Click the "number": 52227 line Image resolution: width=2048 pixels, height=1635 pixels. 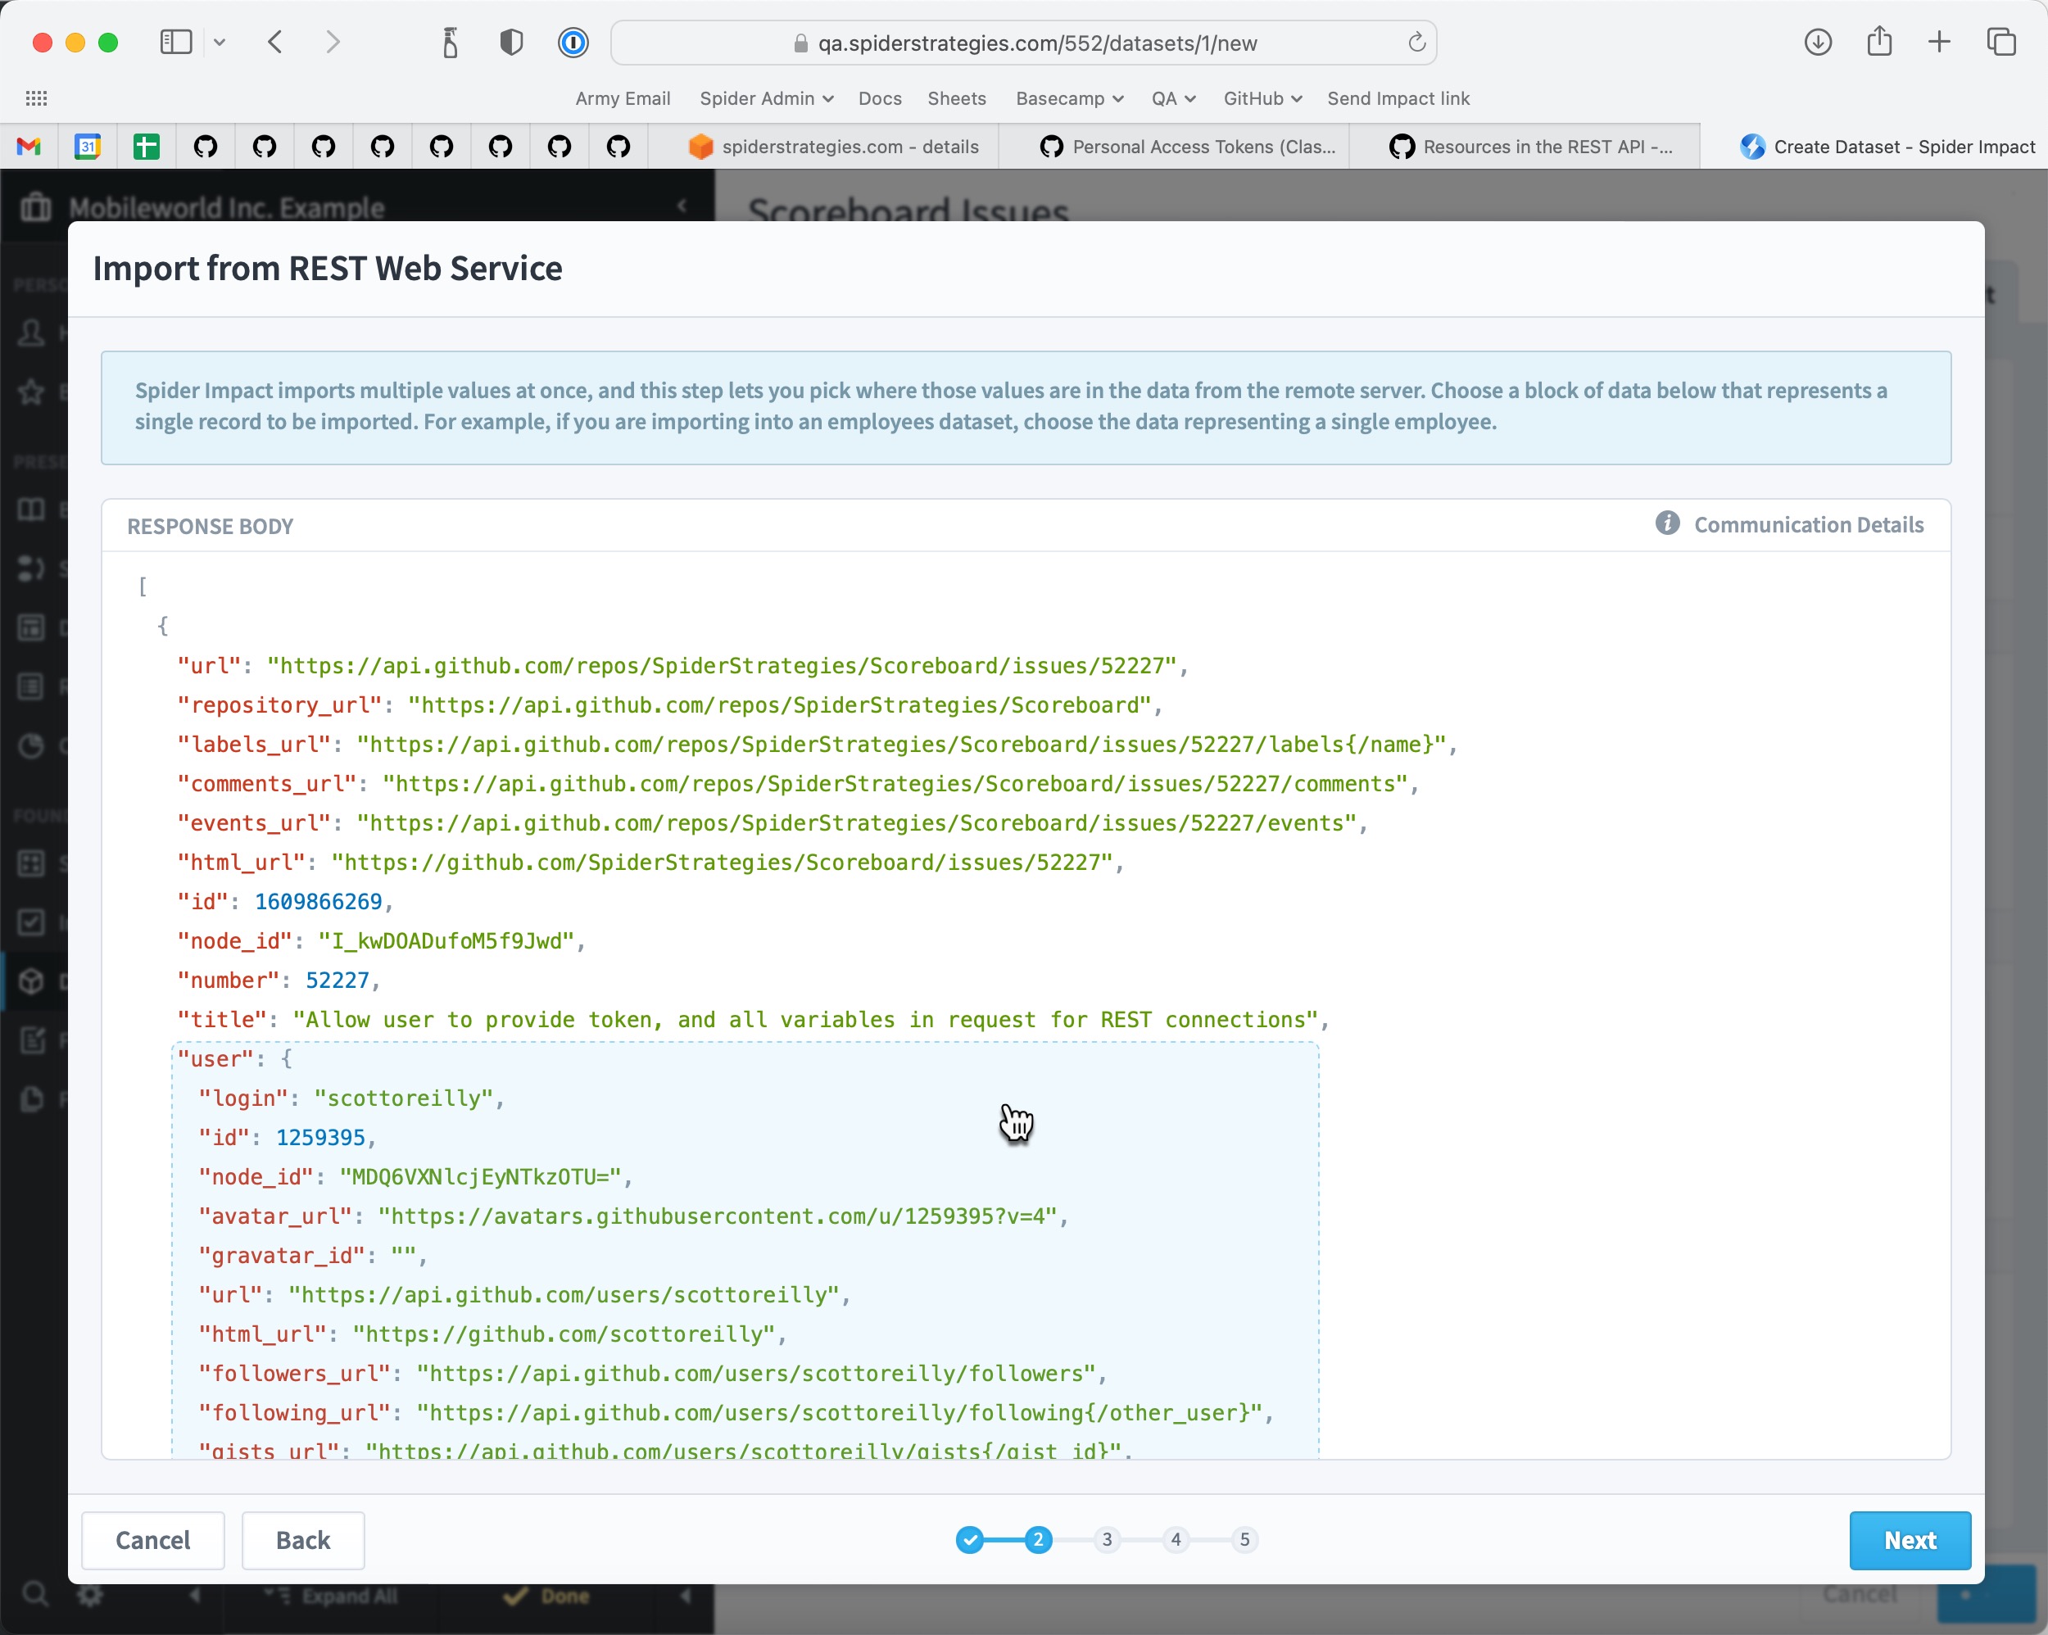click(x=279, y=981)
